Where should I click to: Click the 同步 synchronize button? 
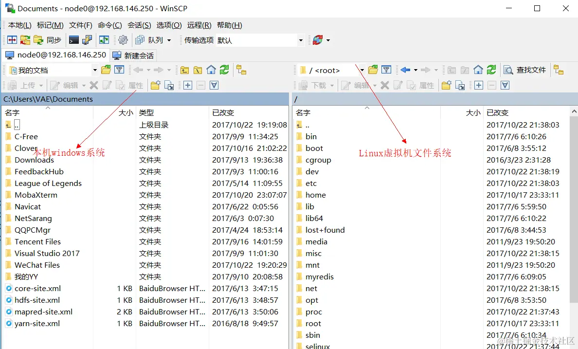tap(48, 40)
